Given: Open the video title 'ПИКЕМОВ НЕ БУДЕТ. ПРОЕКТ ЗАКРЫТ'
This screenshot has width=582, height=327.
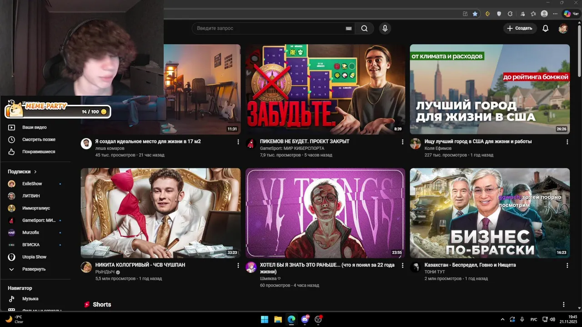Looking at the screenshot, I should point(305,142).
